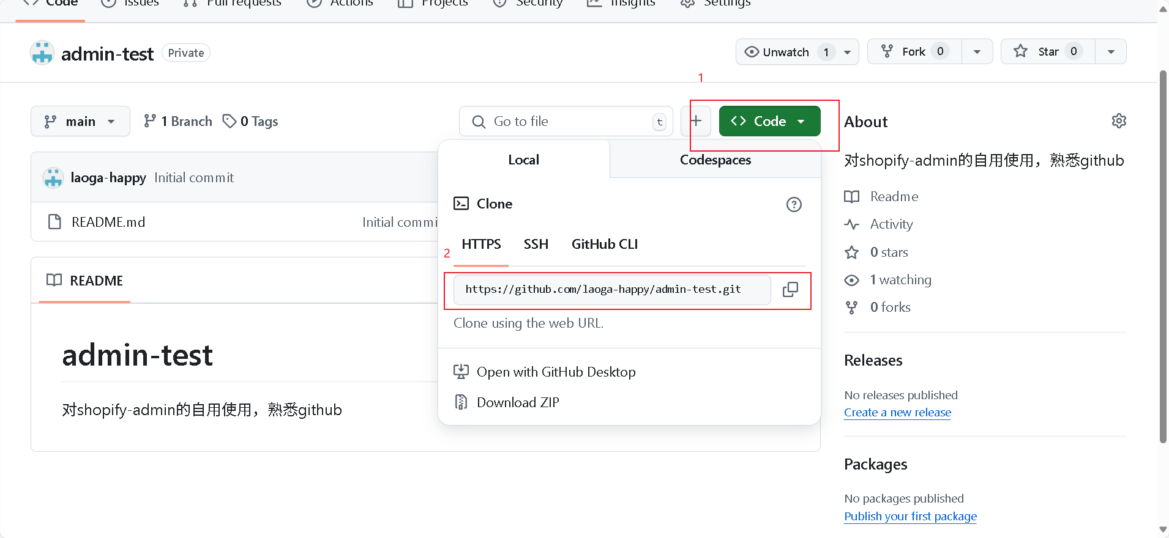Click Publish your first package link
Viewport: 1169px width, 538px height.
[910, 516]
